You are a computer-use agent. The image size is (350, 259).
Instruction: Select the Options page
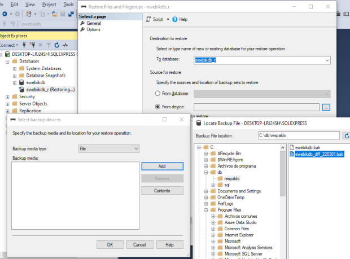click(x=93, y=29)
